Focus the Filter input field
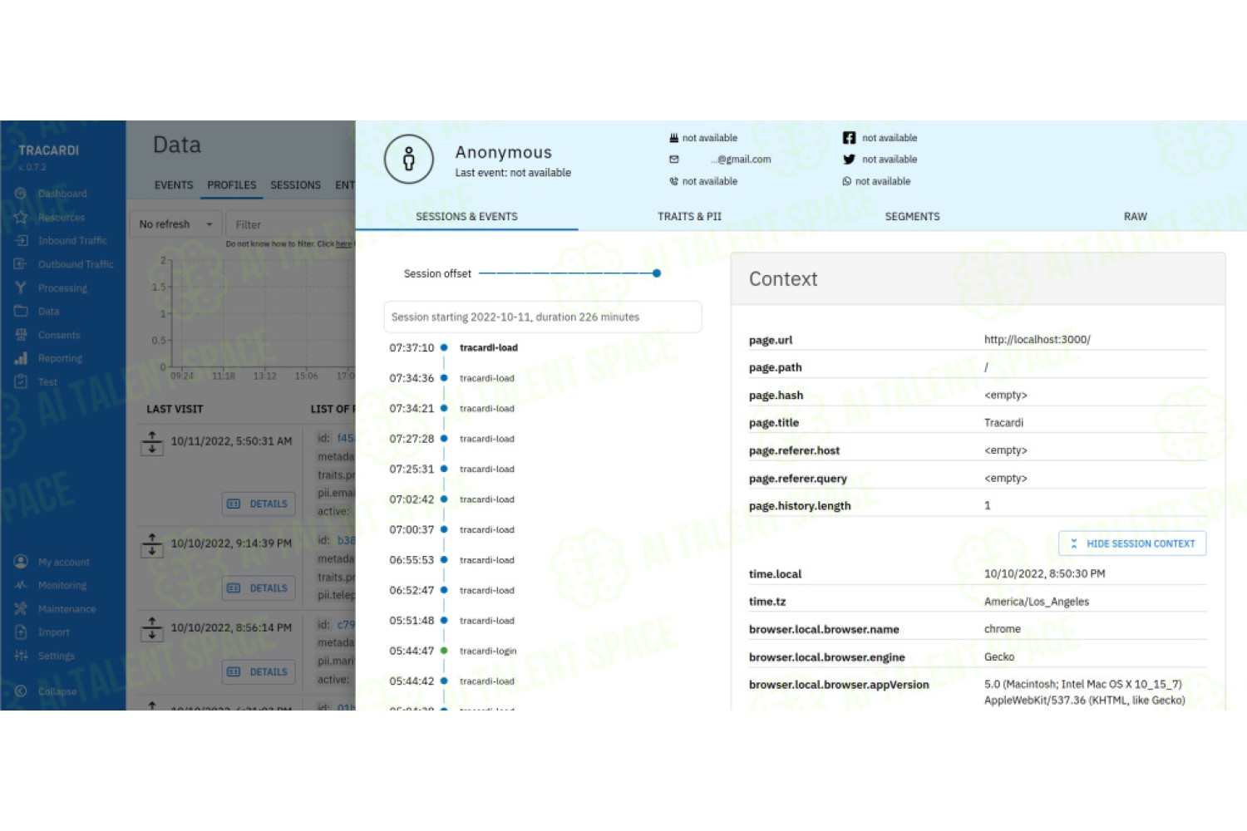The width and height of the screenshot is (1247, 831). click(x=291, y=224)
